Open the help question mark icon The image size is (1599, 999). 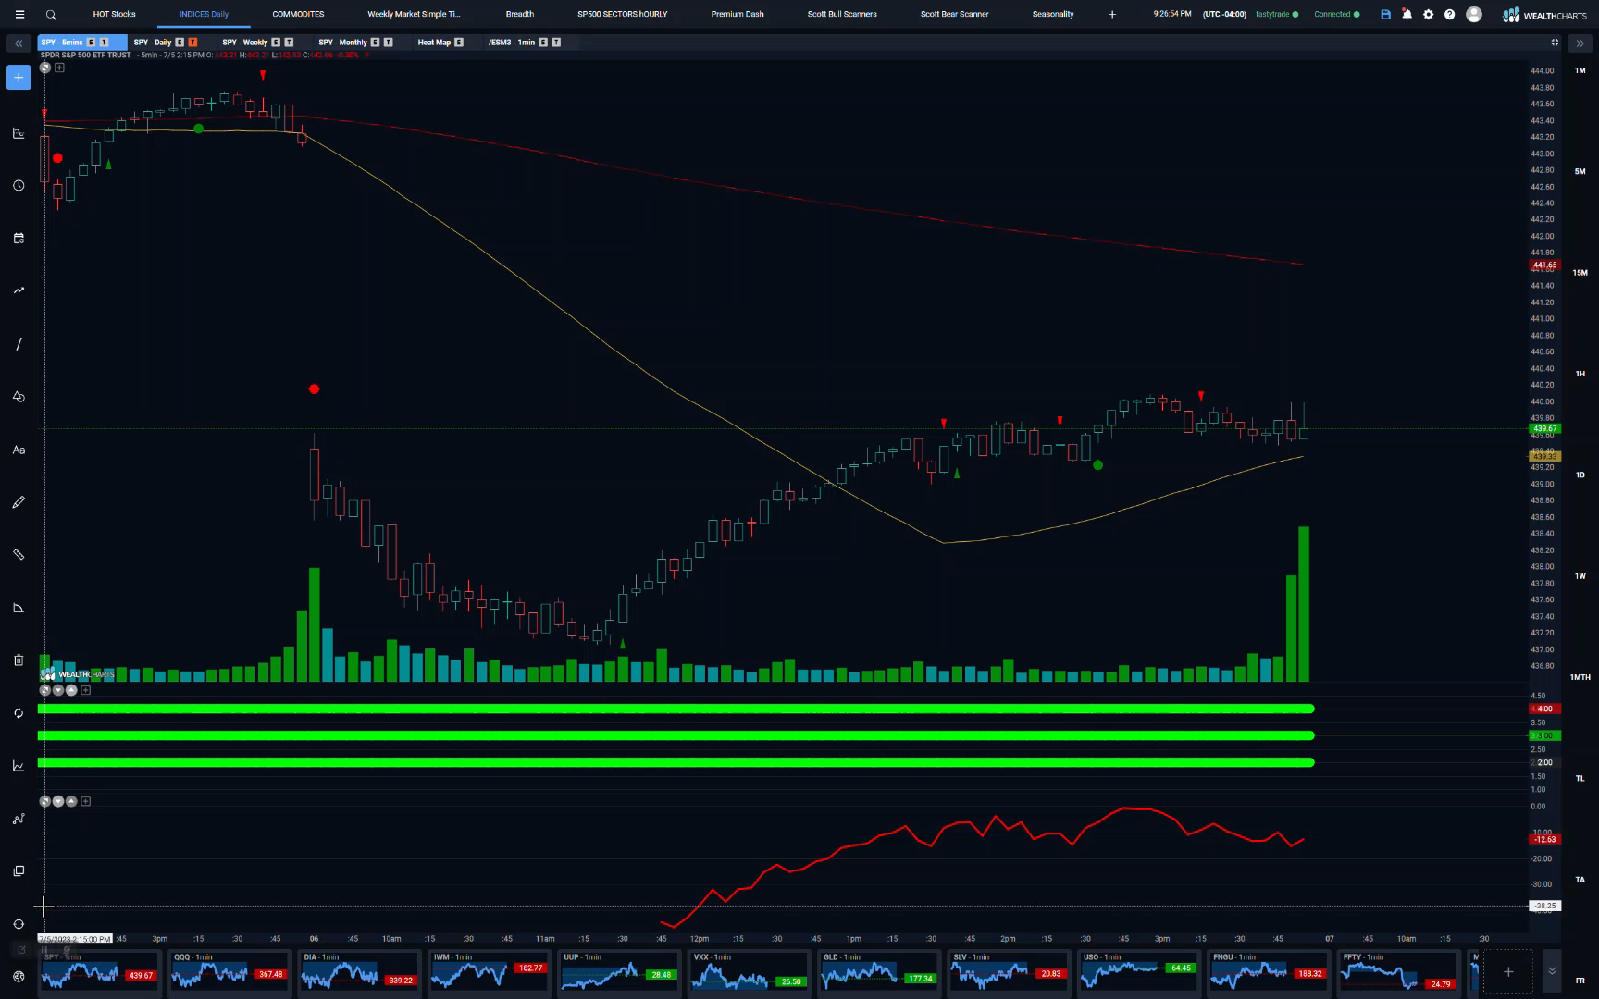pos(1449,14)
